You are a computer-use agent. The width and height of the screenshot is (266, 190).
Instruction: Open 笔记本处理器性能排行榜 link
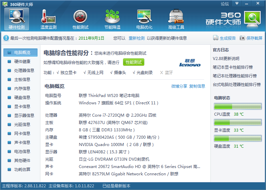click(x=235, y=76)
